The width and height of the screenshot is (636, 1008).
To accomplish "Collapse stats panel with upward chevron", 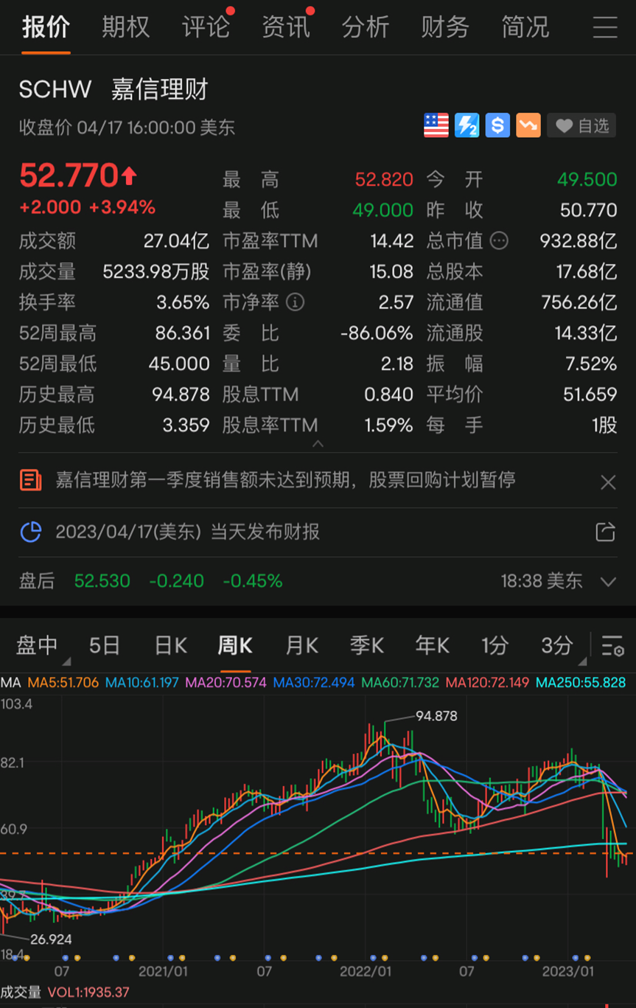I will point(318,444).
